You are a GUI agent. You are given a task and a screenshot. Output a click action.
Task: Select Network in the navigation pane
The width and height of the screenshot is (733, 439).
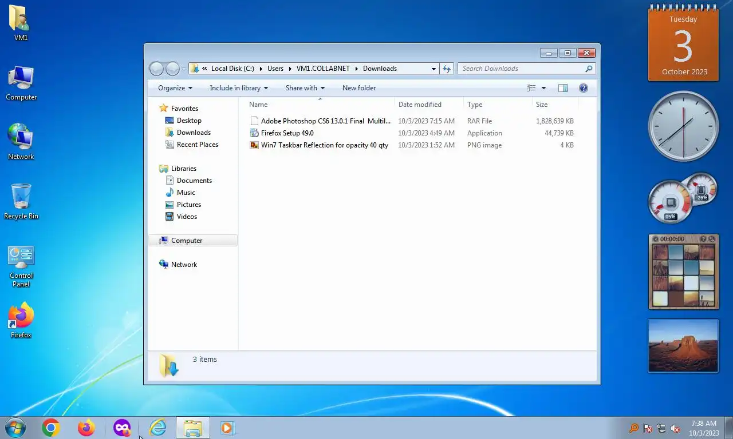pos(184,265)
